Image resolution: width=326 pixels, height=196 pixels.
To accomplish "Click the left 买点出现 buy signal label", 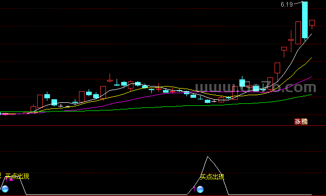I will click(17, 176).
